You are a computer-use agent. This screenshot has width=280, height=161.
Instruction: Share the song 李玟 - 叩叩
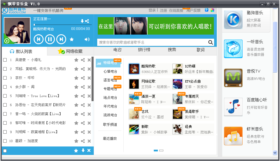(83, 78)
